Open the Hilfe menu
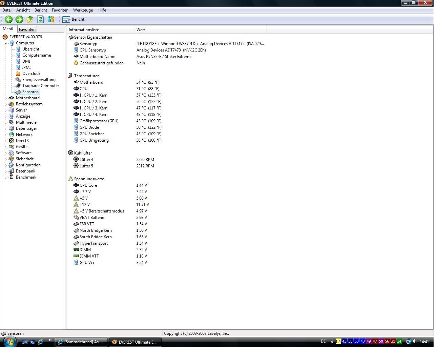Screen dimensions: 439x347 pos(102,10)
